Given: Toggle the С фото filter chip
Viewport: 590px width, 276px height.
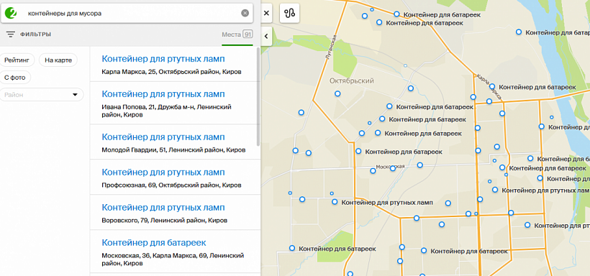Looking at the screenshot, I should [15, 78].
